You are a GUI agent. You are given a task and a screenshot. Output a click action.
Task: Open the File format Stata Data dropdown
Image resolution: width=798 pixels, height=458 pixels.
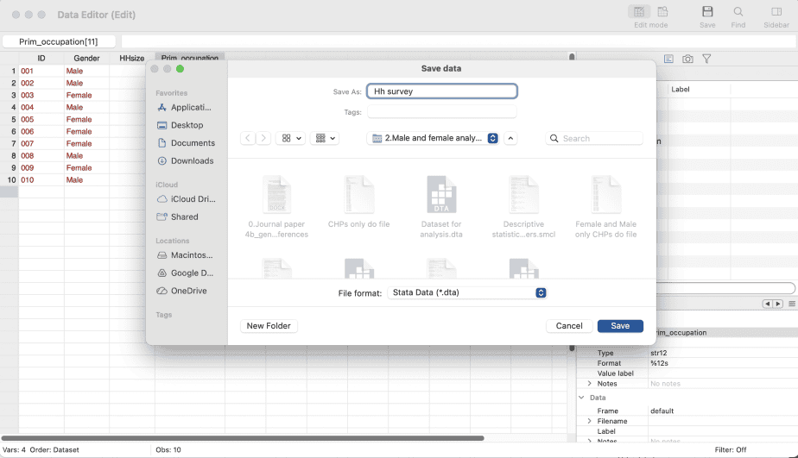(467, 292)
